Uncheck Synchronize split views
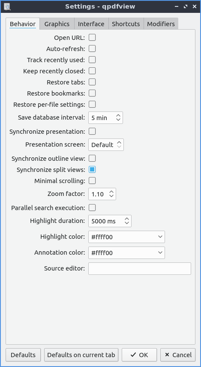The height and width of the screenshot is (367, 201). pyautogui.click(x=92, y=169)
